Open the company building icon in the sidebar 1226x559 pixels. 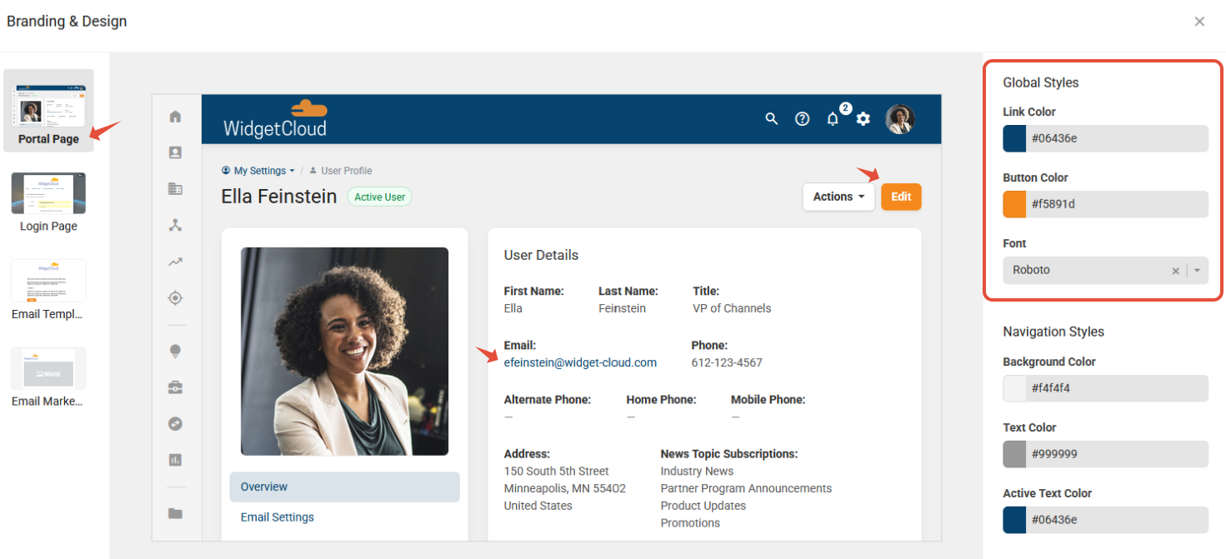(x=175, y=189)
